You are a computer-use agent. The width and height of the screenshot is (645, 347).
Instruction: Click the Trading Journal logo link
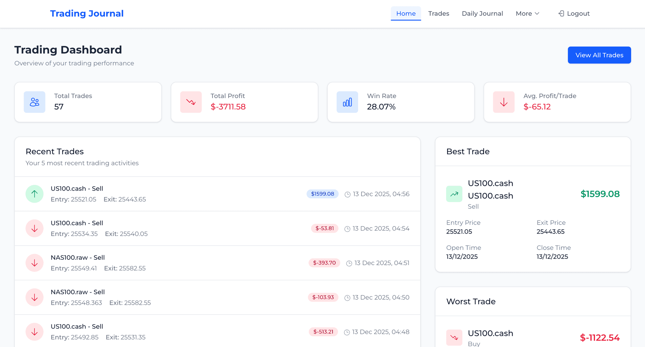click(87, 13)
